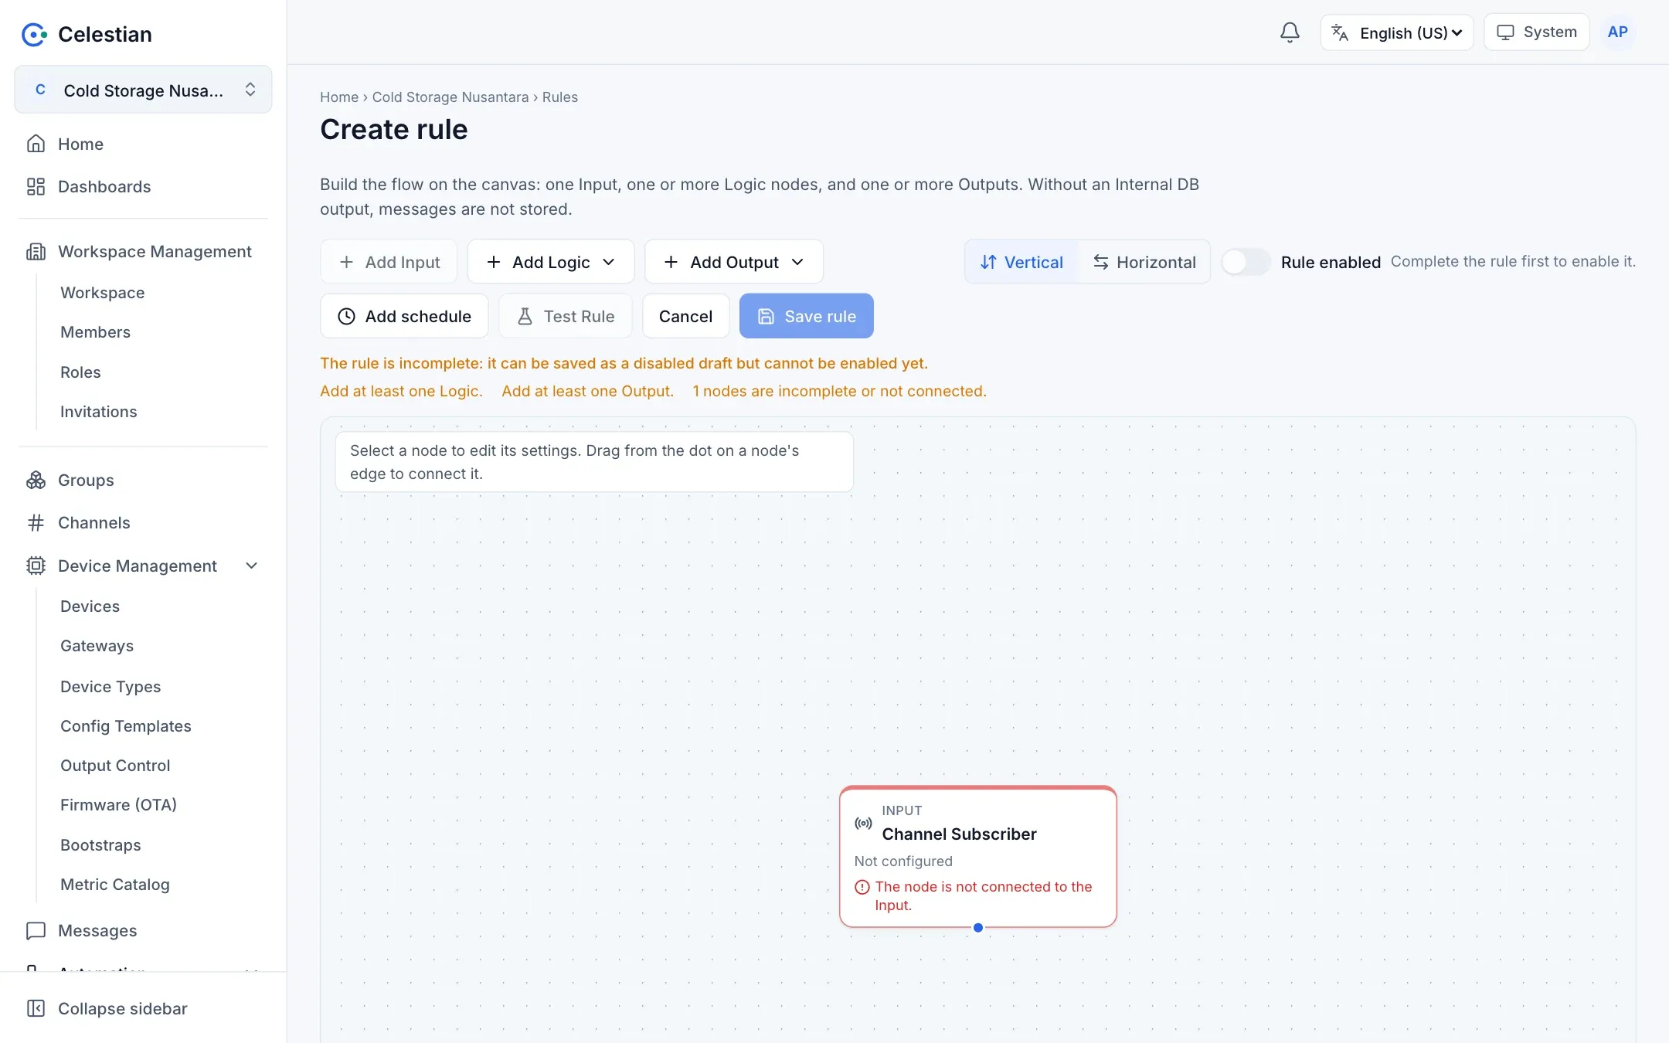Select the Channel Subscriber input node

click(977, 856)
